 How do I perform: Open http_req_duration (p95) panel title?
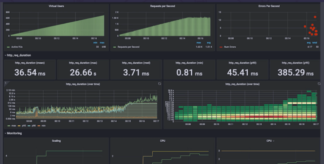click(x=296, y=63)
